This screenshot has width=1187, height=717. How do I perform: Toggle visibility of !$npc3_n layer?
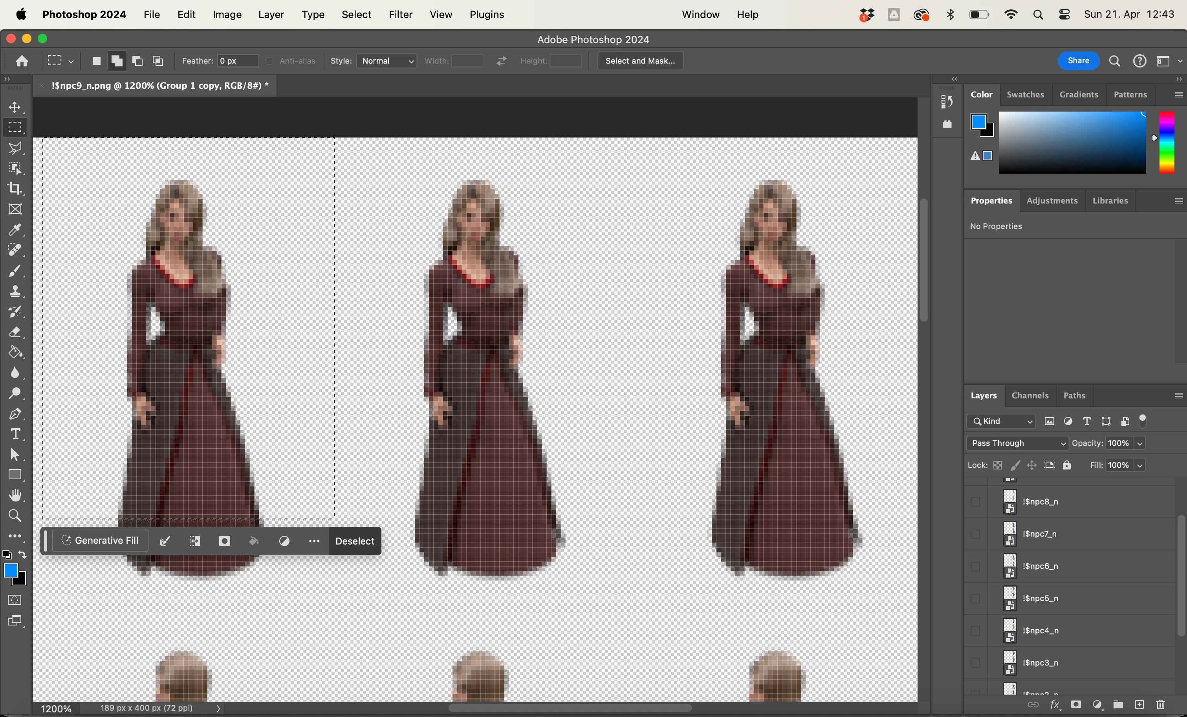click(975, 662)
